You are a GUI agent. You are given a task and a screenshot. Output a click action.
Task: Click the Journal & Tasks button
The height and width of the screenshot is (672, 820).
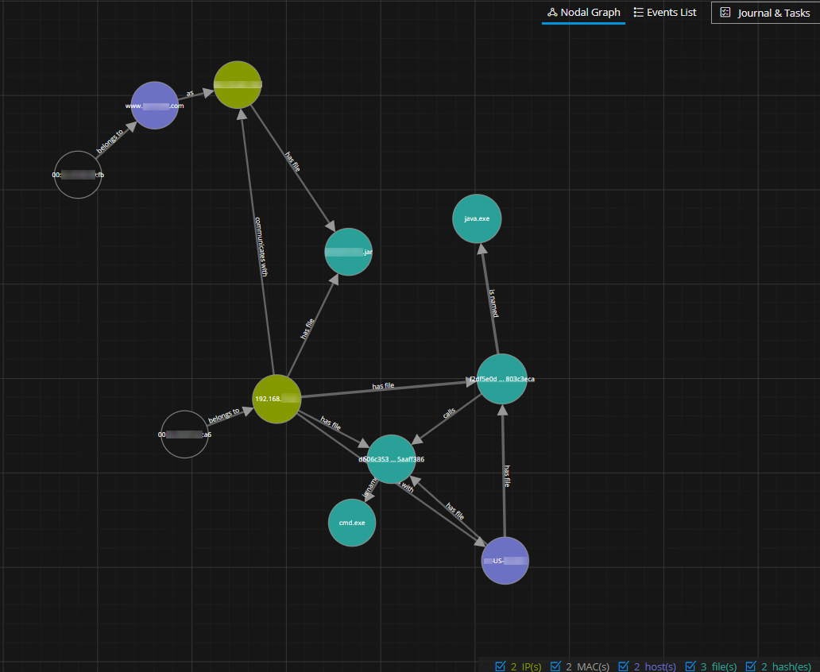click(764, 13)
